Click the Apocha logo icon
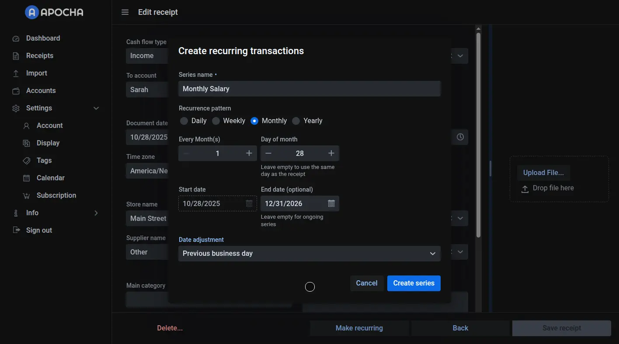Image resolution: width=619 pixels, height=344 pixels. coord(32,12)
